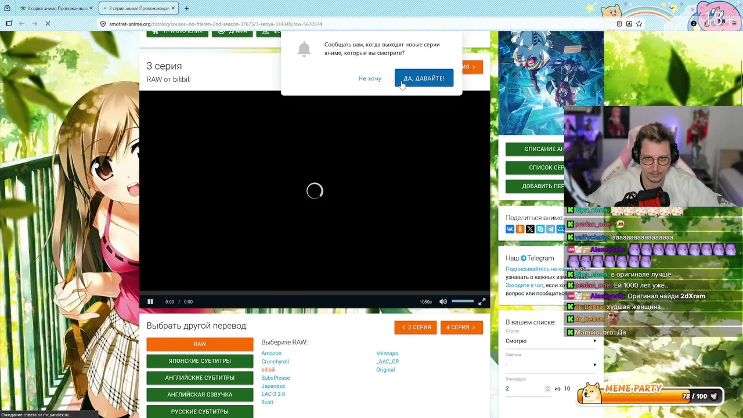Go back in browser history

tap(21, 24)
